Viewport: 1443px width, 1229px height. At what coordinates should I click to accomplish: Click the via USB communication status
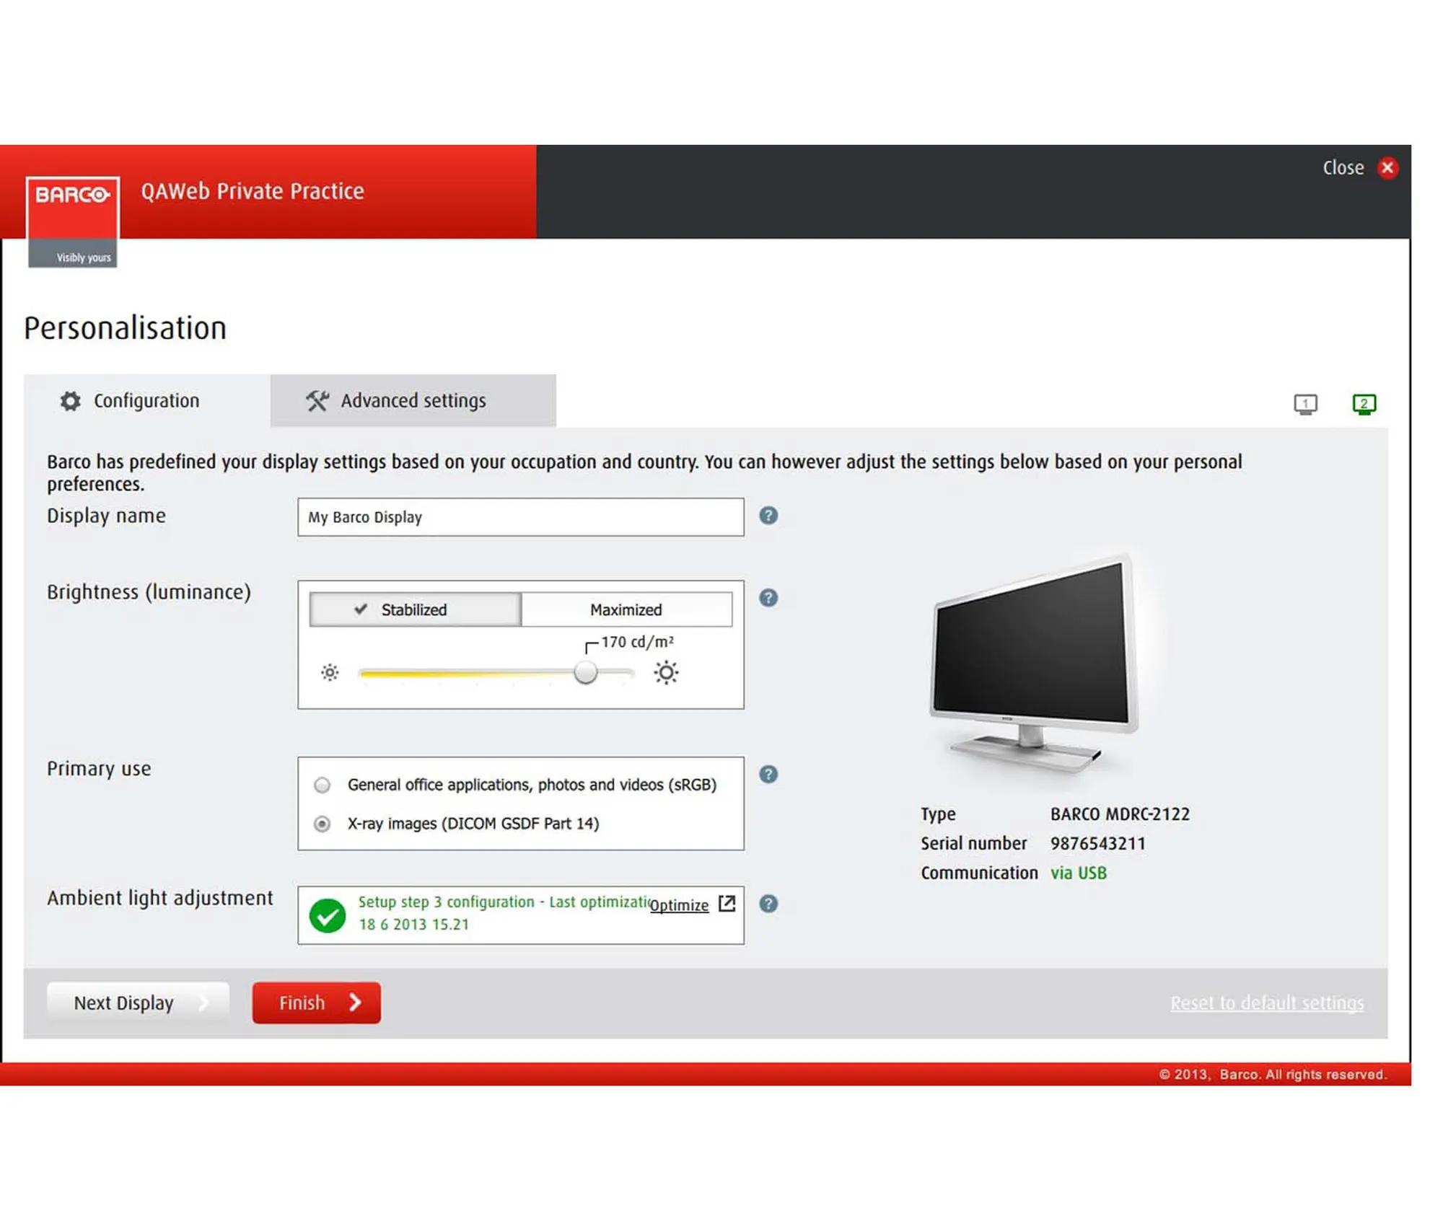[1078, 873]
